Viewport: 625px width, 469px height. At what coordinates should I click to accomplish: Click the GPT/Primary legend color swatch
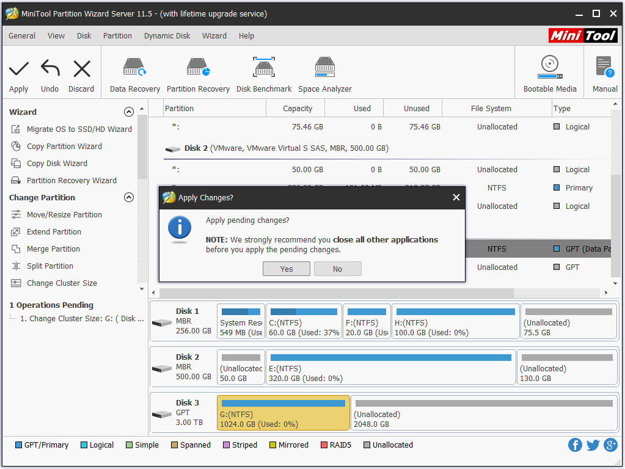click(18, 445)
